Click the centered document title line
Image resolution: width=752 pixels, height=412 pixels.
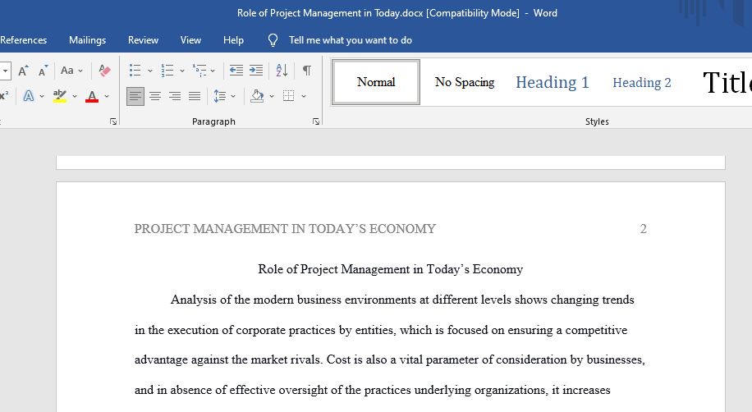click(391, 269)
